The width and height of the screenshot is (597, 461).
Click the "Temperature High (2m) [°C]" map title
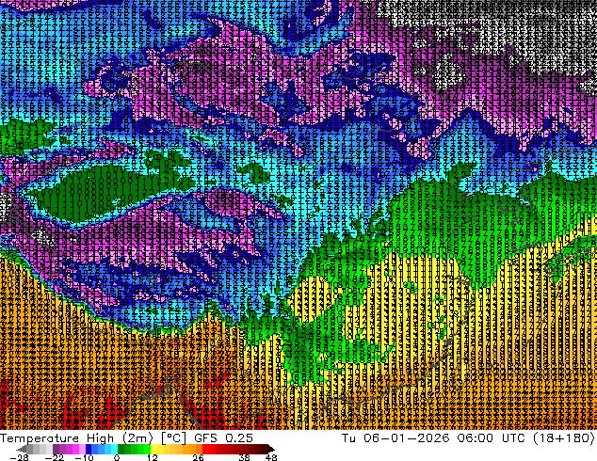tap(93, 438)
